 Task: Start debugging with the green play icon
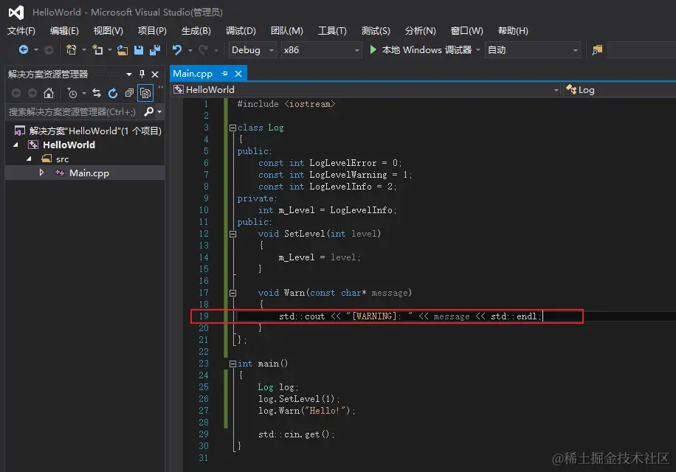(x=373, y=49)
